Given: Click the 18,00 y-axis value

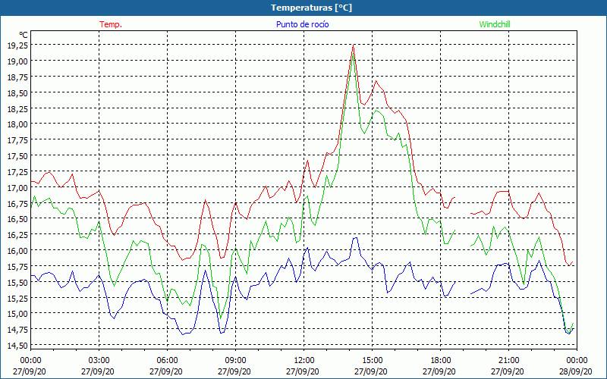Looking at the screenshot, I should (17, 124).
